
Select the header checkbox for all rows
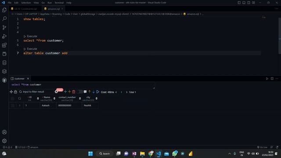pos(12,98)
